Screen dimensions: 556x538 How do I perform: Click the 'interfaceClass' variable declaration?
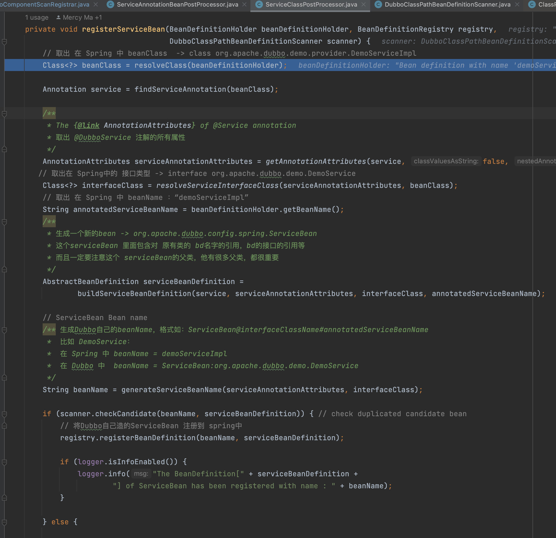click(x=113, y=185)
